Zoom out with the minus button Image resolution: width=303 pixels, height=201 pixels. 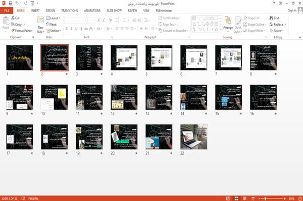(260, 198)
